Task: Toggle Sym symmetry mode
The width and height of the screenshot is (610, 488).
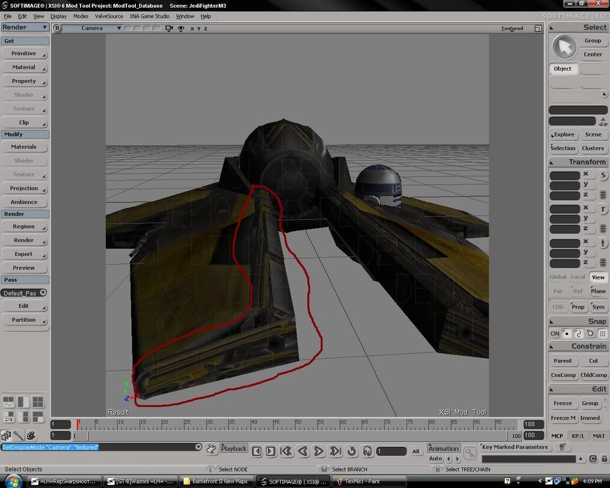Action: (598, 307)
